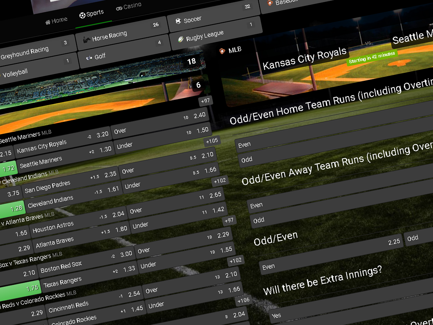Image resolution: width=433 pixels, height=325 pixels.
Task: Click the Golf category icon
Action: (89, 58)
